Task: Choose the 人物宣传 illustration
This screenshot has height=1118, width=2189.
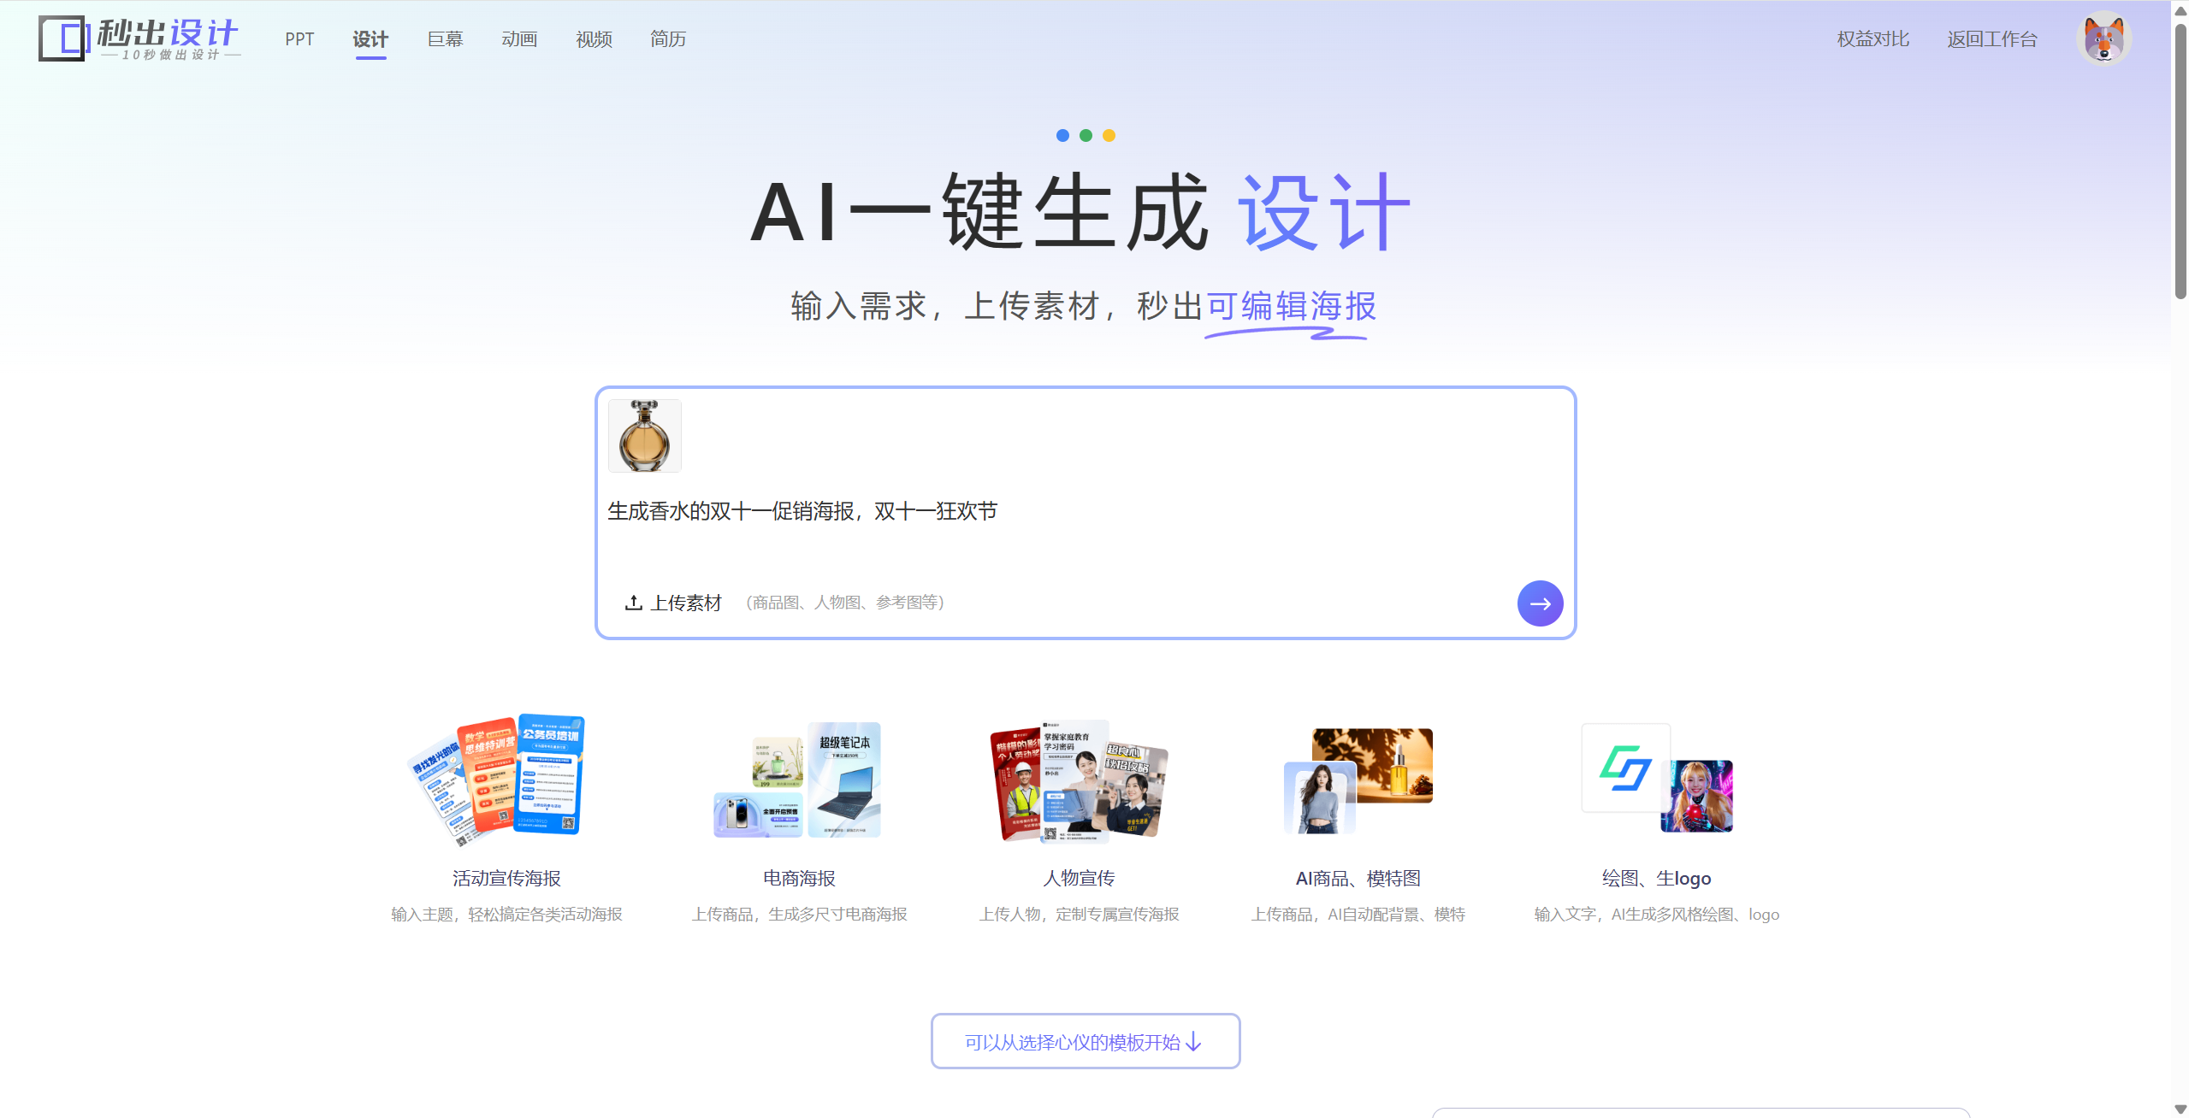Action: click(1079, 781)
